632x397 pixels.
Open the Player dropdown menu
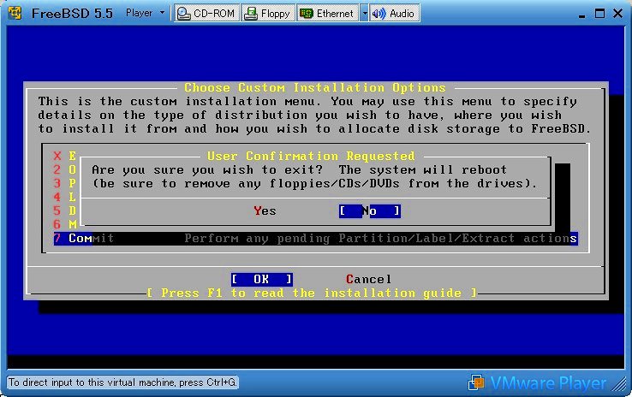(x=145, y=13)
